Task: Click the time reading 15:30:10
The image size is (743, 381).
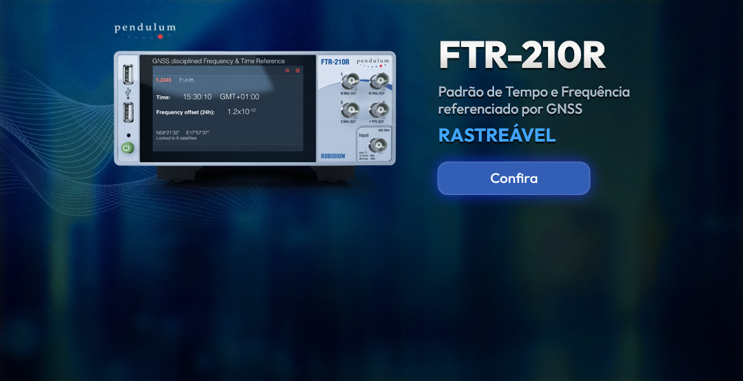Action: pyautogui.click(x=197, y=97)
